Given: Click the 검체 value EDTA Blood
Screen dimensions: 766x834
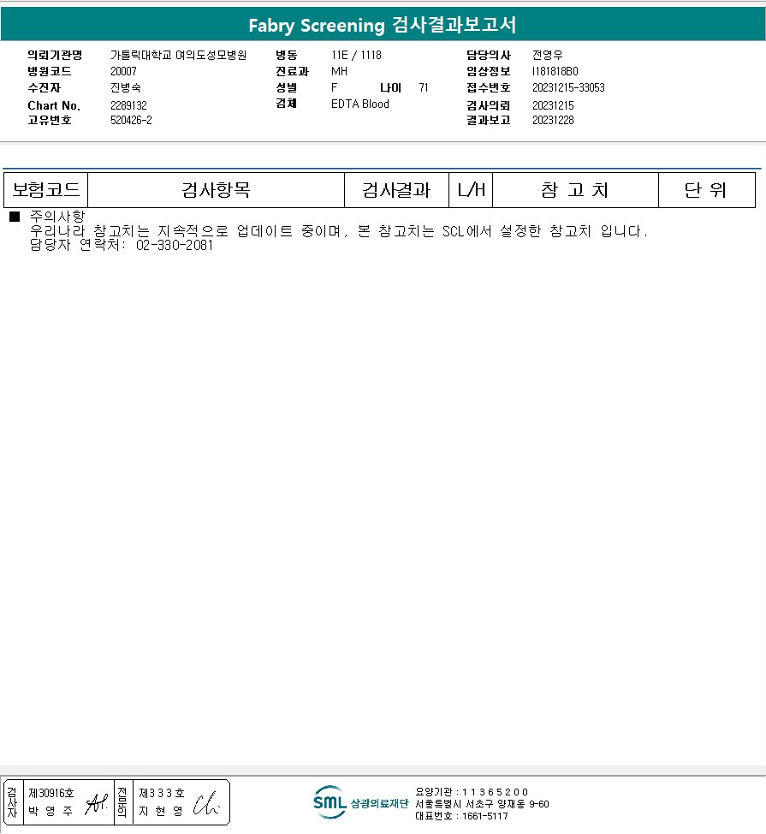Looking at the screenshot, I should 359,104.
